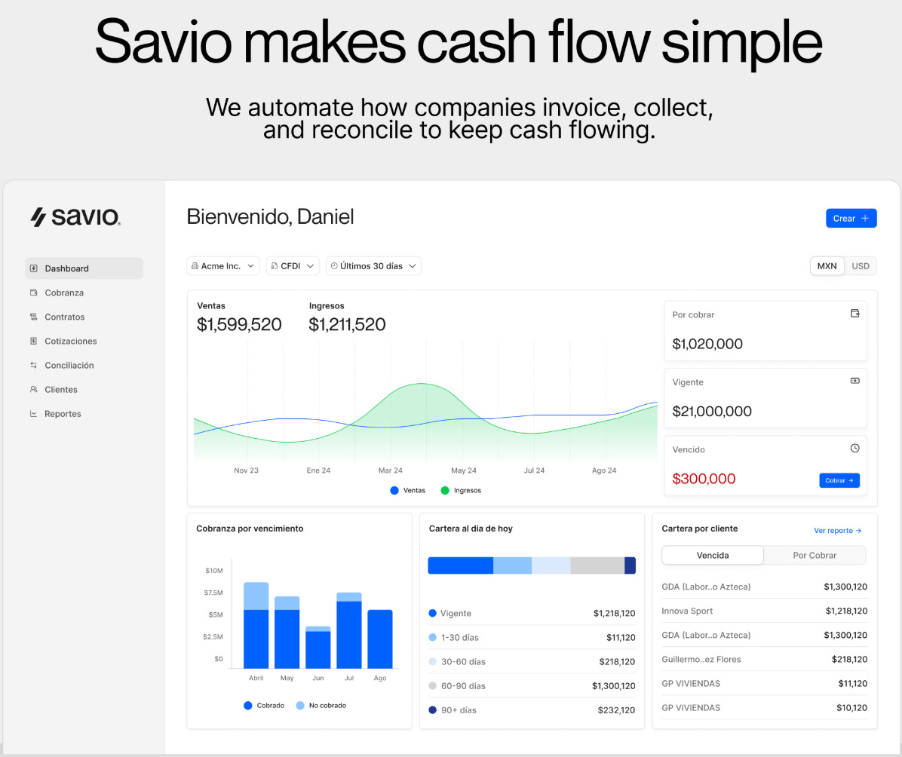This screenshot has height=757, width=902.
Task: Select the 60-90 días row
Action: point(532,685)
